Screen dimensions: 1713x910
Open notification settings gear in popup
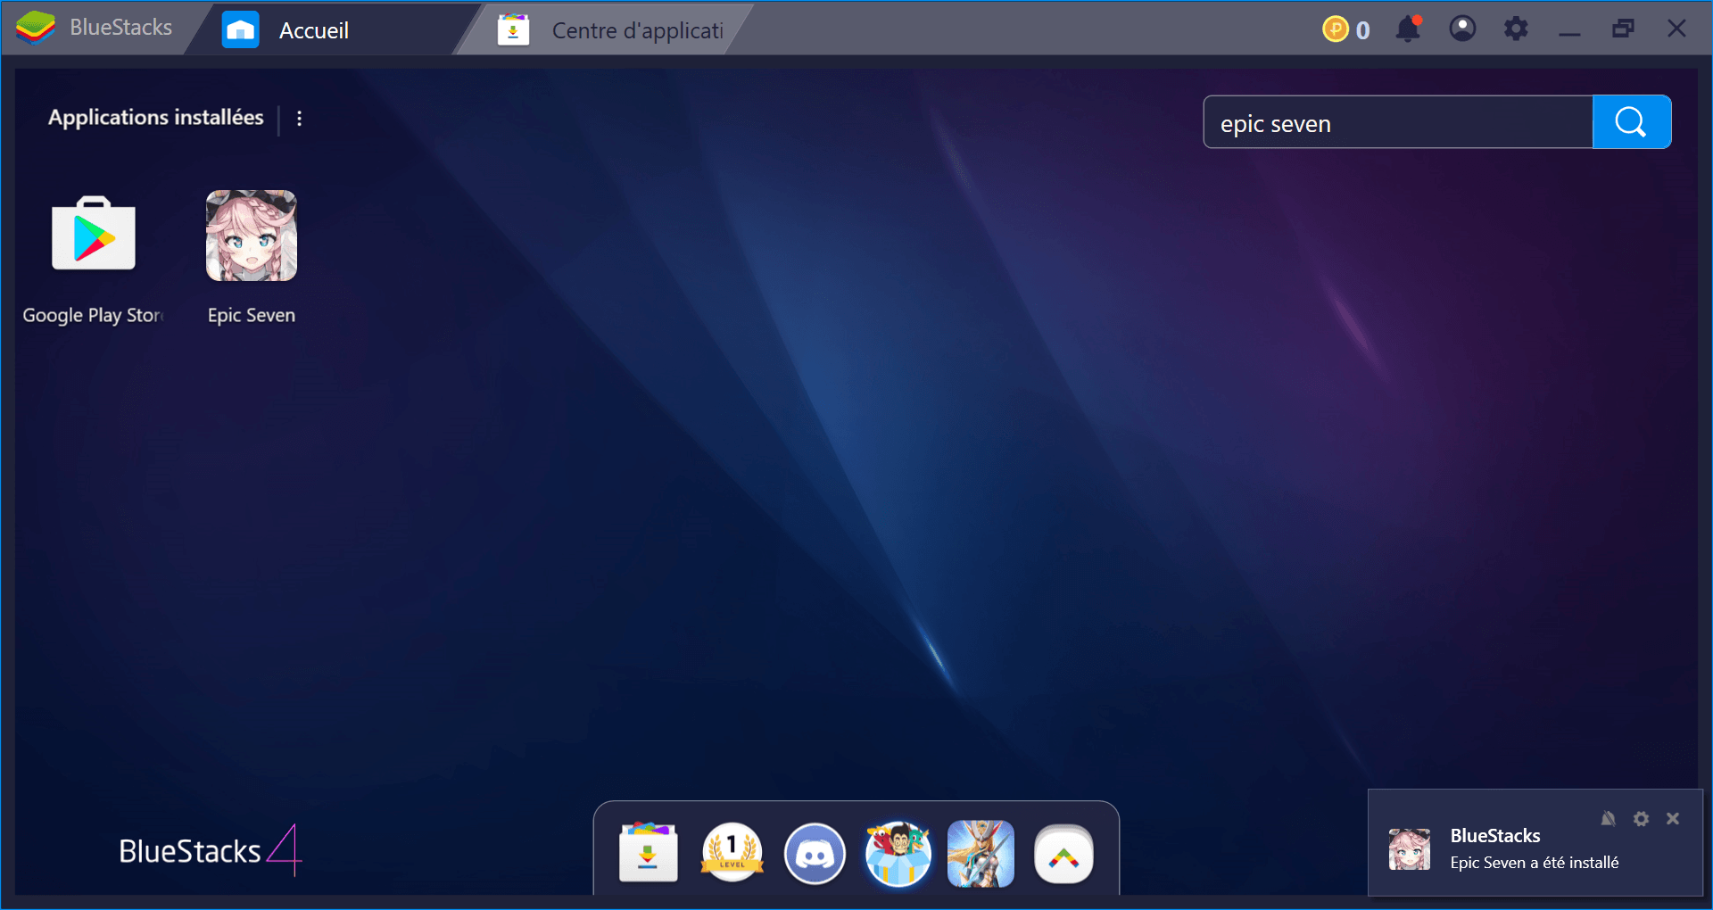(x=1641, y=818)
